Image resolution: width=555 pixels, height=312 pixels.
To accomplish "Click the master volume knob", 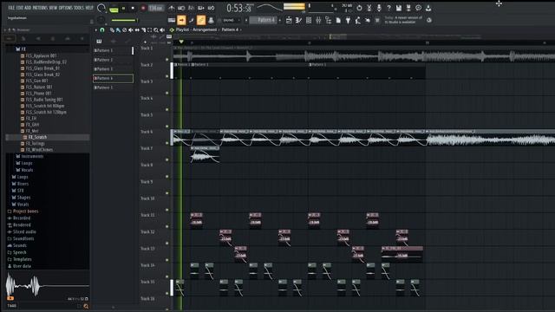I will tap(101, 8).
